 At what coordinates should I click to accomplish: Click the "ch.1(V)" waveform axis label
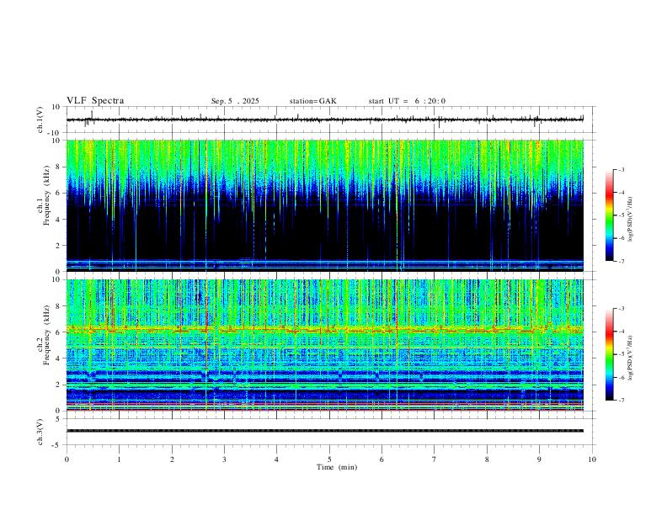coord(40,119)
